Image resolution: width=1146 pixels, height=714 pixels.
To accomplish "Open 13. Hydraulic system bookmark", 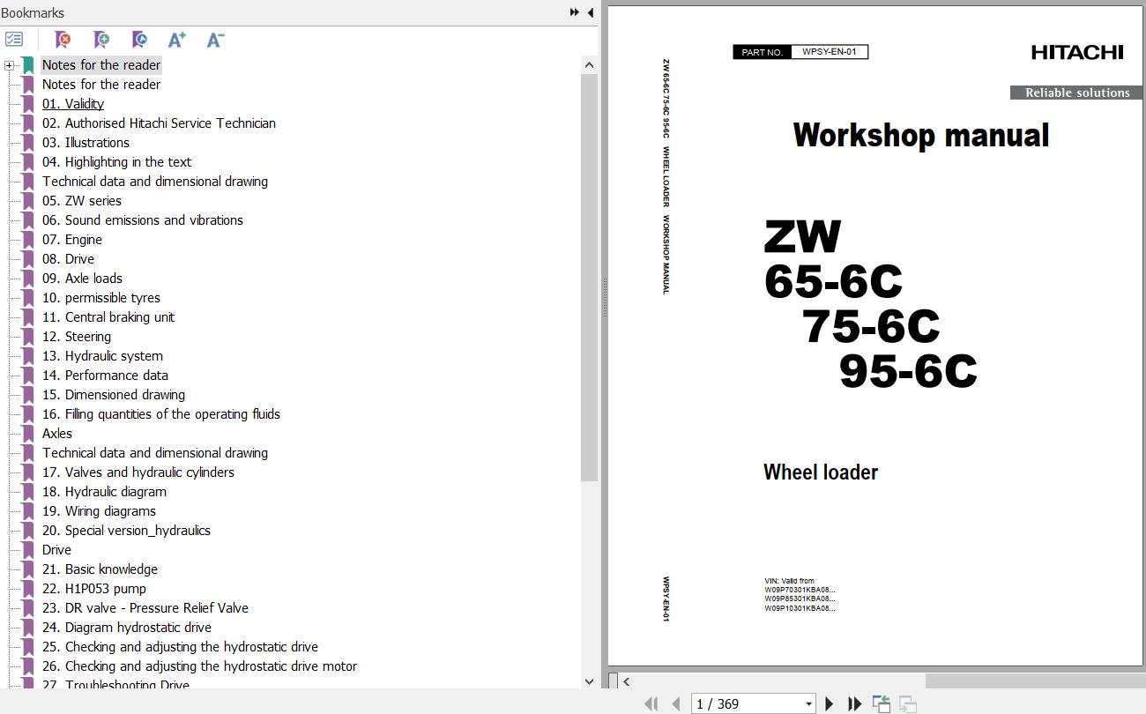I will (x=102, y=356).
